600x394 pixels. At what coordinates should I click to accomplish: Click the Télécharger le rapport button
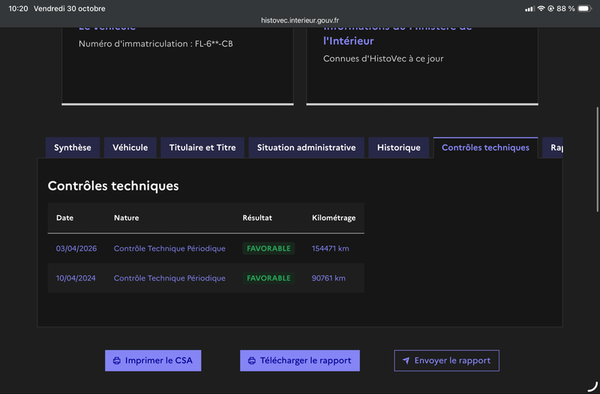pyautogui.click(x=300, y=361)
